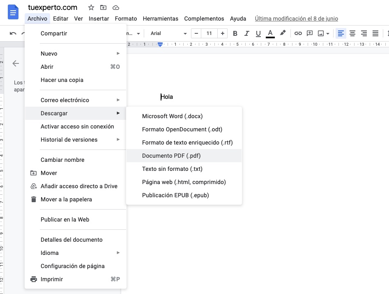Increase font size with plus button
Image resolution: width=389 pixels, height=294 pixels.
(223, 33)
